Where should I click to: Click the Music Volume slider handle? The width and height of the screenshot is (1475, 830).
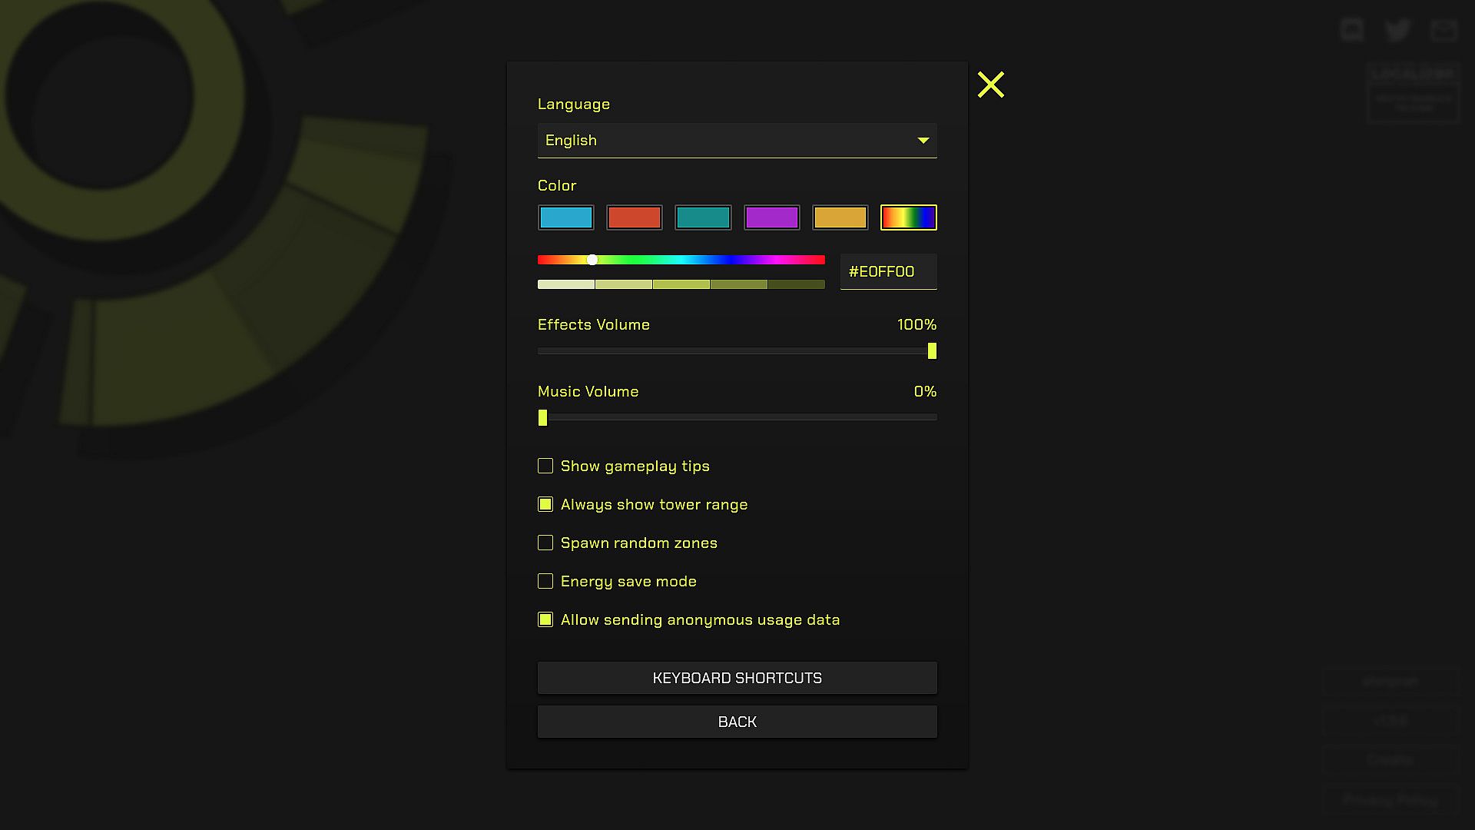click(x=543, y=418)
